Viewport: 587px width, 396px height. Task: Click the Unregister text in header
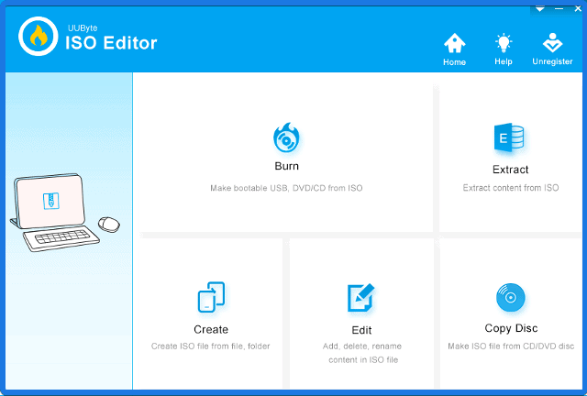pos(552,61)
